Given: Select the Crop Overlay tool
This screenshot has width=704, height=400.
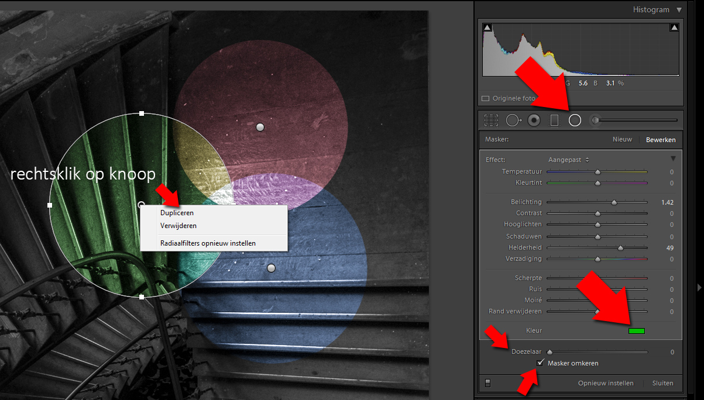Looking at the screenshot, I should [x=491, y=120].
